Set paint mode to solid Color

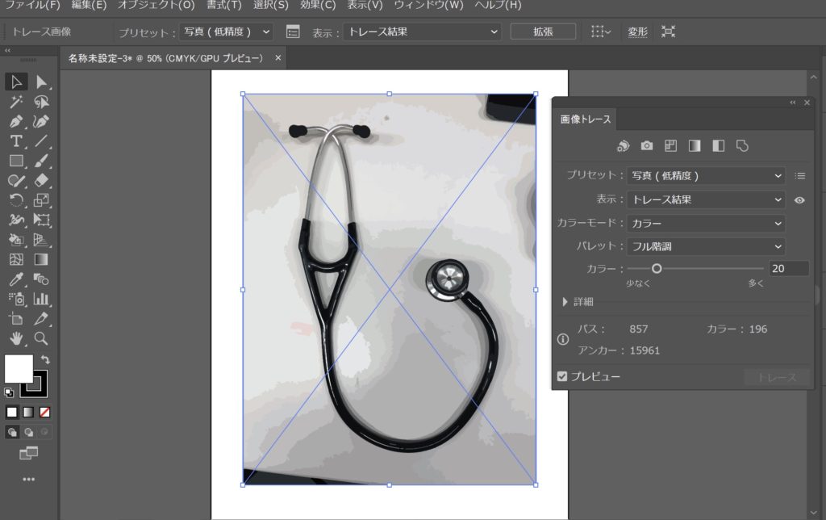(11, 413)
